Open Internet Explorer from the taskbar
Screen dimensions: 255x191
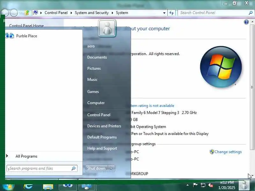[x=28, y=186]
